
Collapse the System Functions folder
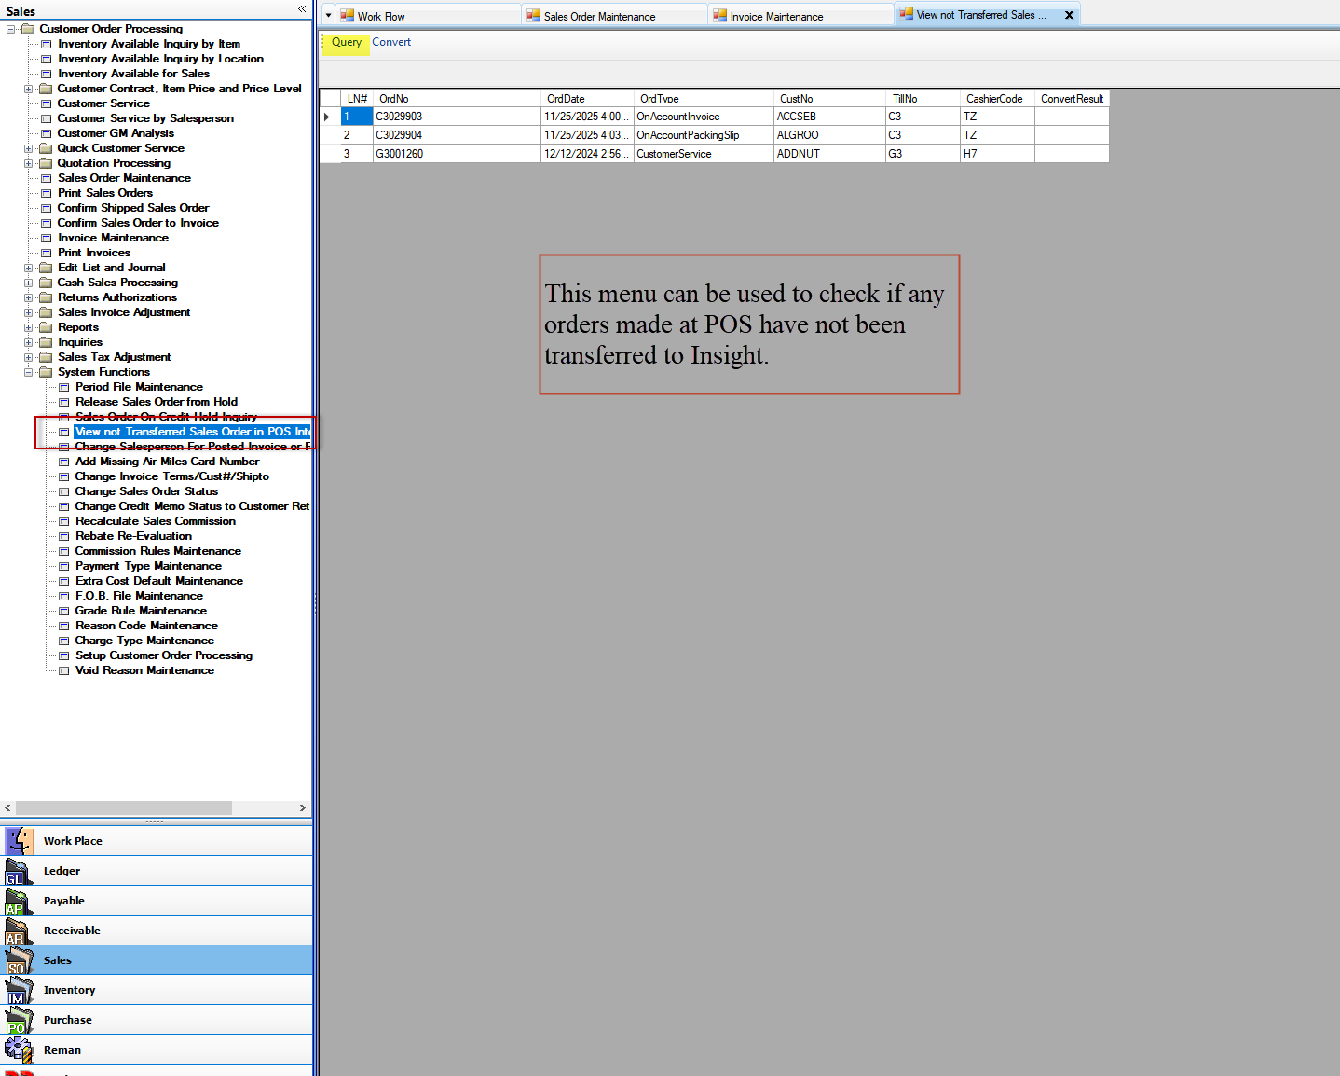(x=28, y=372)
